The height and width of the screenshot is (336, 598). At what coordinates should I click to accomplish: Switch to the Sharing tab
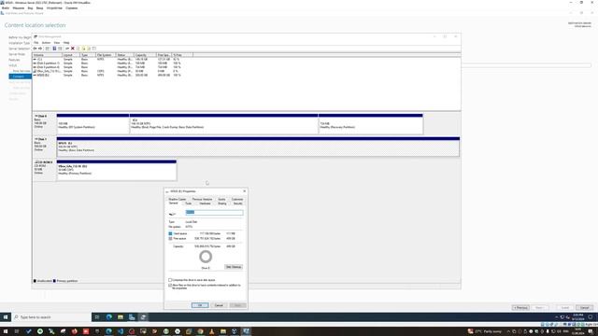[222, 203]
